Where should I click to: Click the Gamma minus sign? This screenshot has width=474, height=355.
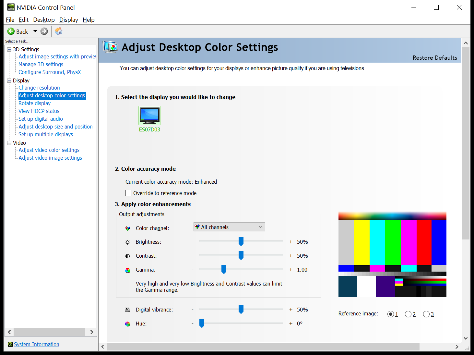point(193,270)
